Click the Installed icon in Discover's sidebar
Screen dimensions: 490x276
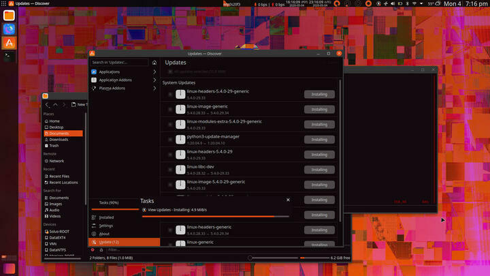94,217
